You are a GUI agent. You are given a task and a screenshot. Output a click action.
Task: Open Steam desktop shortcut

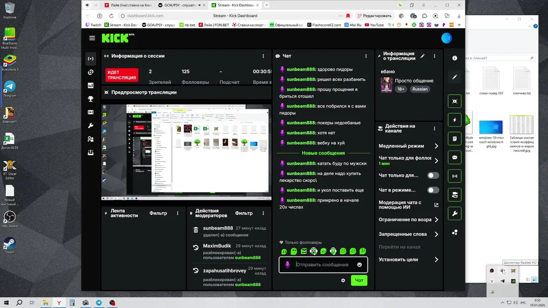click(x=9, y=245)
